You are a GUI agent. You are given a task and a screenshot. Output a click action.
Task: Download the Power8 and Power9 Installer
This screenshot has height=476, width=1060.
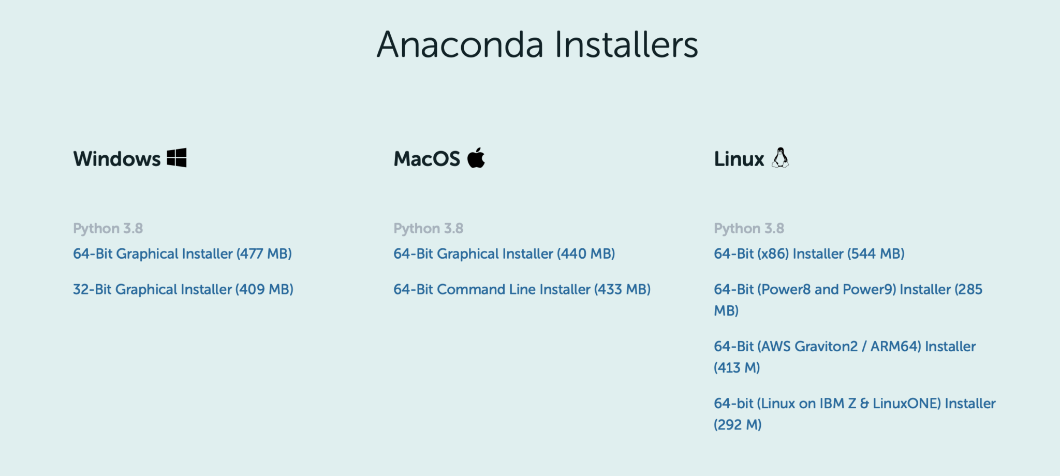pos(847,289)
